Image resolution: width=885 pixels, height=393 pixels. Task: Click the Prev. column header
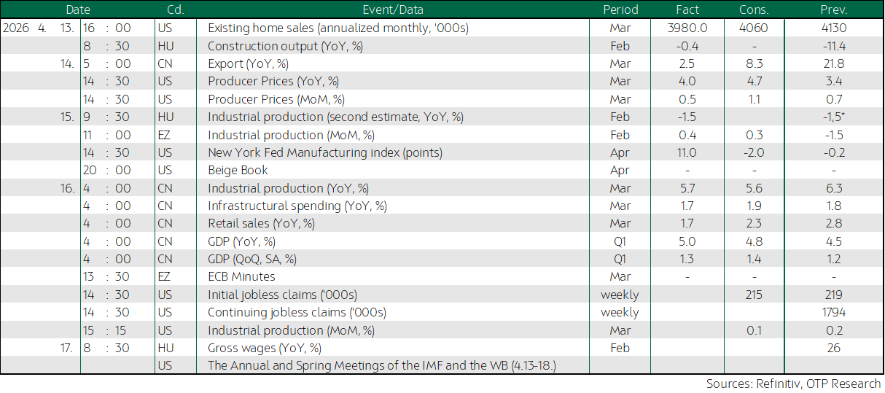[833, 10]
